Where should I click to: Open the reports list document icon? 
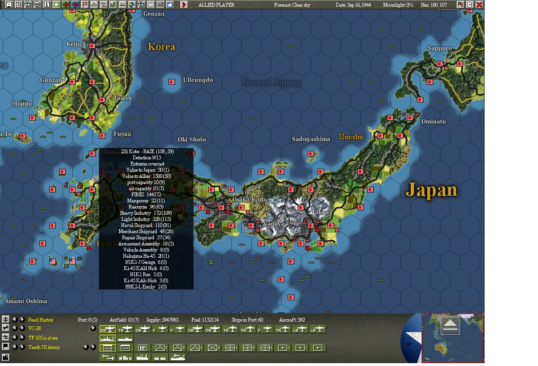click(18, 4)
